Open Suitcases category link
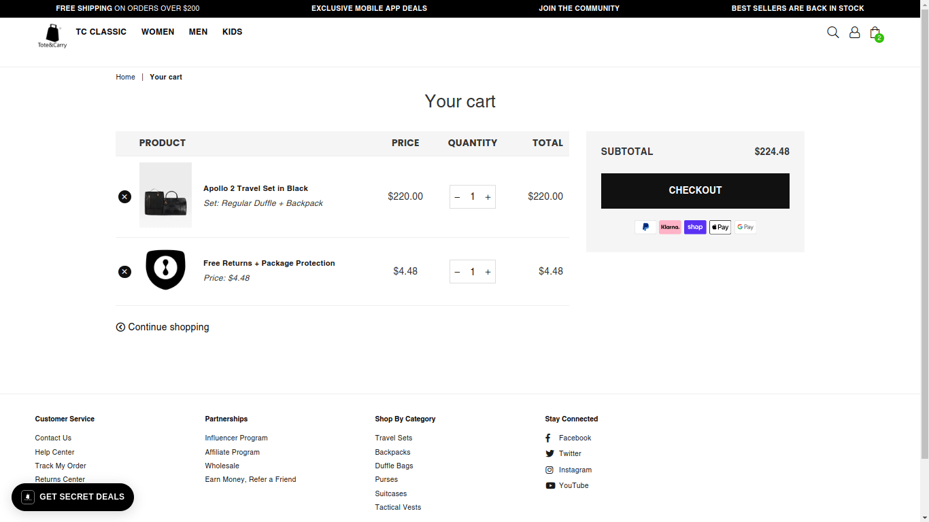 click(x=390, y=493)
